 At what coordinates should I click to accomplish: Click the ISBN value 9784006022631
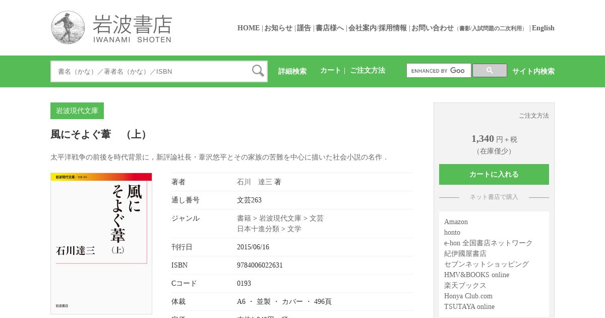[260, 265]
